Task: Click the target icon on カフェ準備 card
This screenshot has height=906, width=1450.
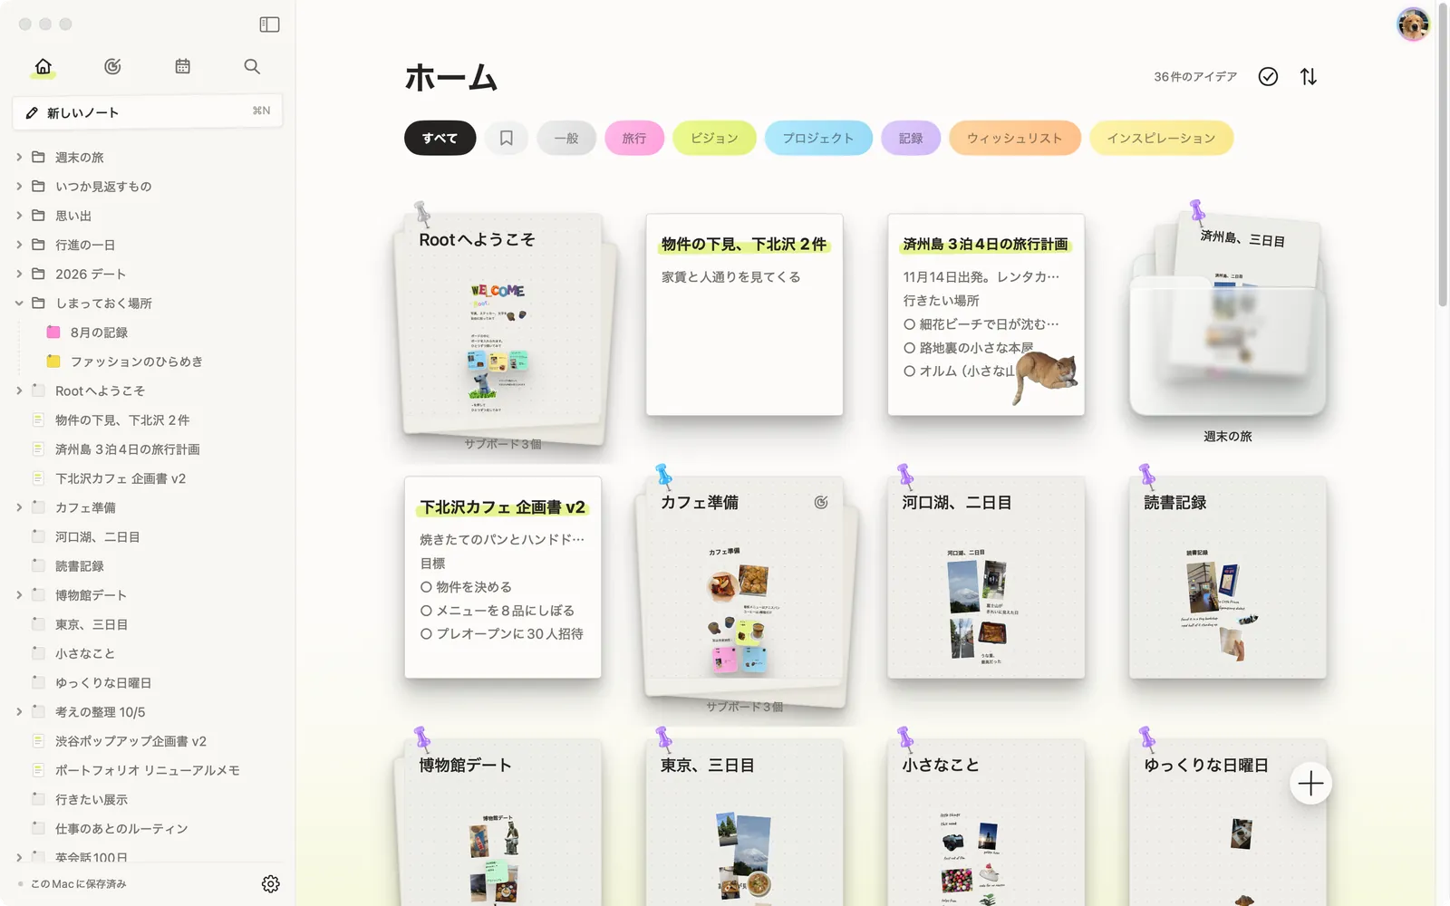Action: pyautogui.click(x=821, y=502)
